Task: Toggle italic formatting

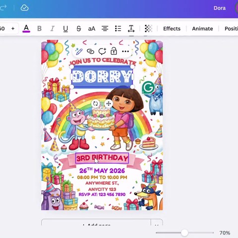Action: coord(52,29)
